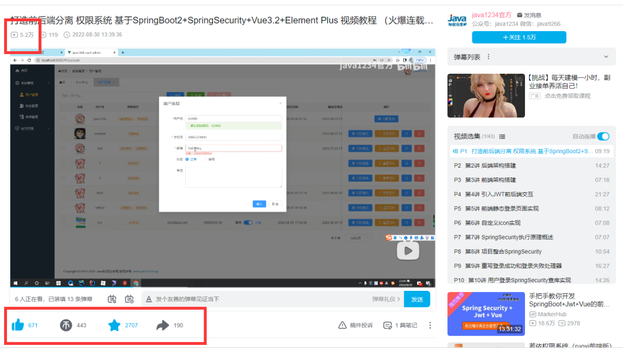
Task: Open the 弹幕列表 three-dot menu
Action: coord(489,56)
